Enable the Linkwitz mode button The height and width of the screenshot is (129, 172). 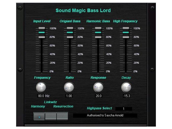pyautogui.click(x=51, y=116)
